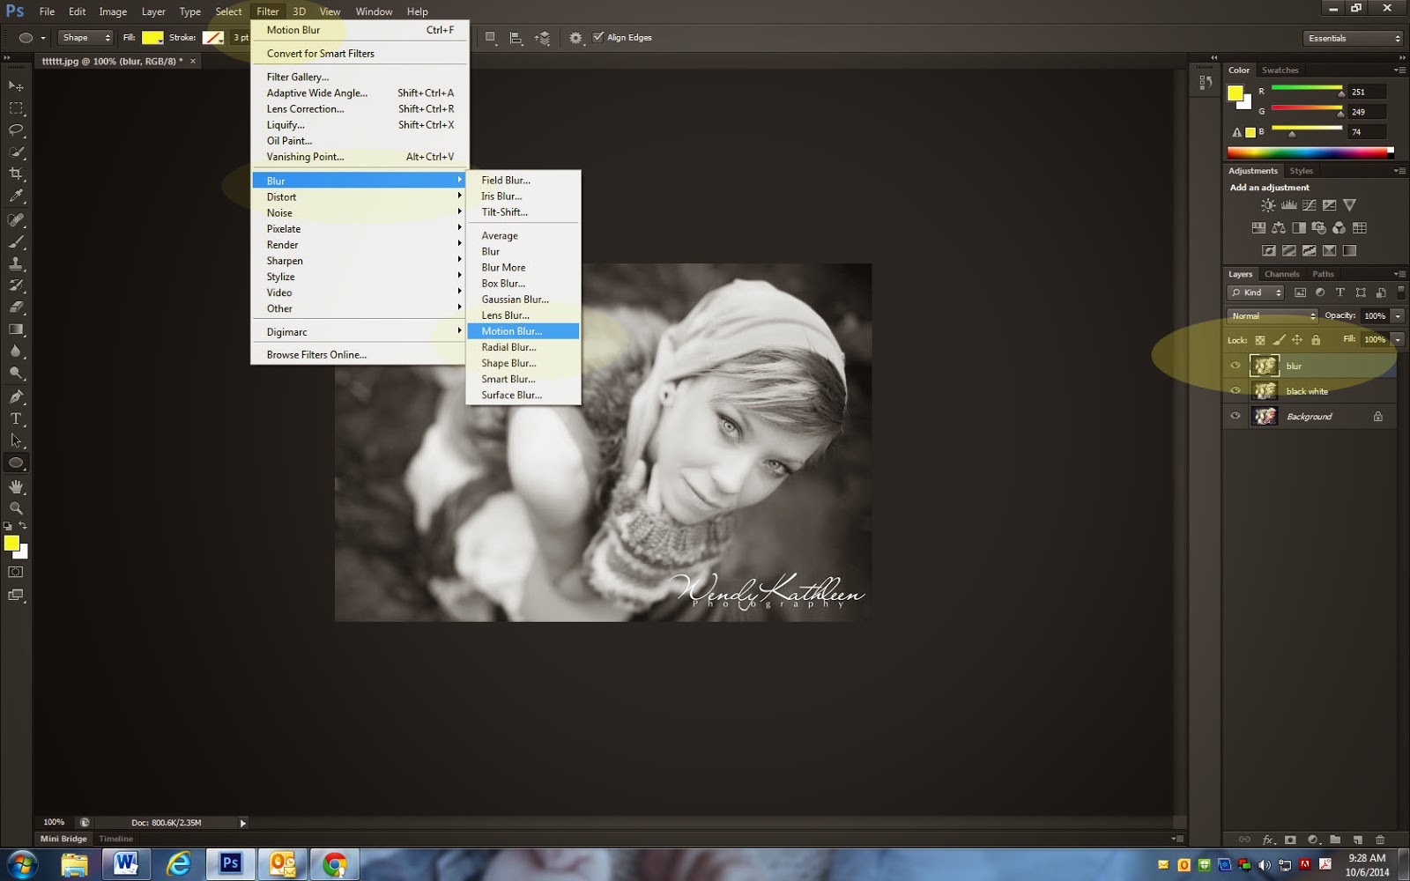The width and height of the screenshot is (1410, 881).
Task: Select the Healing Brush tool
Action: (16, 218)
